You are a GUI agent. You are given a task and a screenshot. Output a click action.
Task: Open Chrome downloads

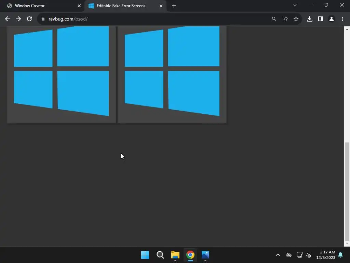[x=309, y=19]
